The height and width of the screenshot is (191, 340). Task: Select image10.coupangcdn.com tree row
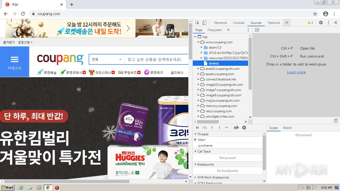tap(220, 85)
